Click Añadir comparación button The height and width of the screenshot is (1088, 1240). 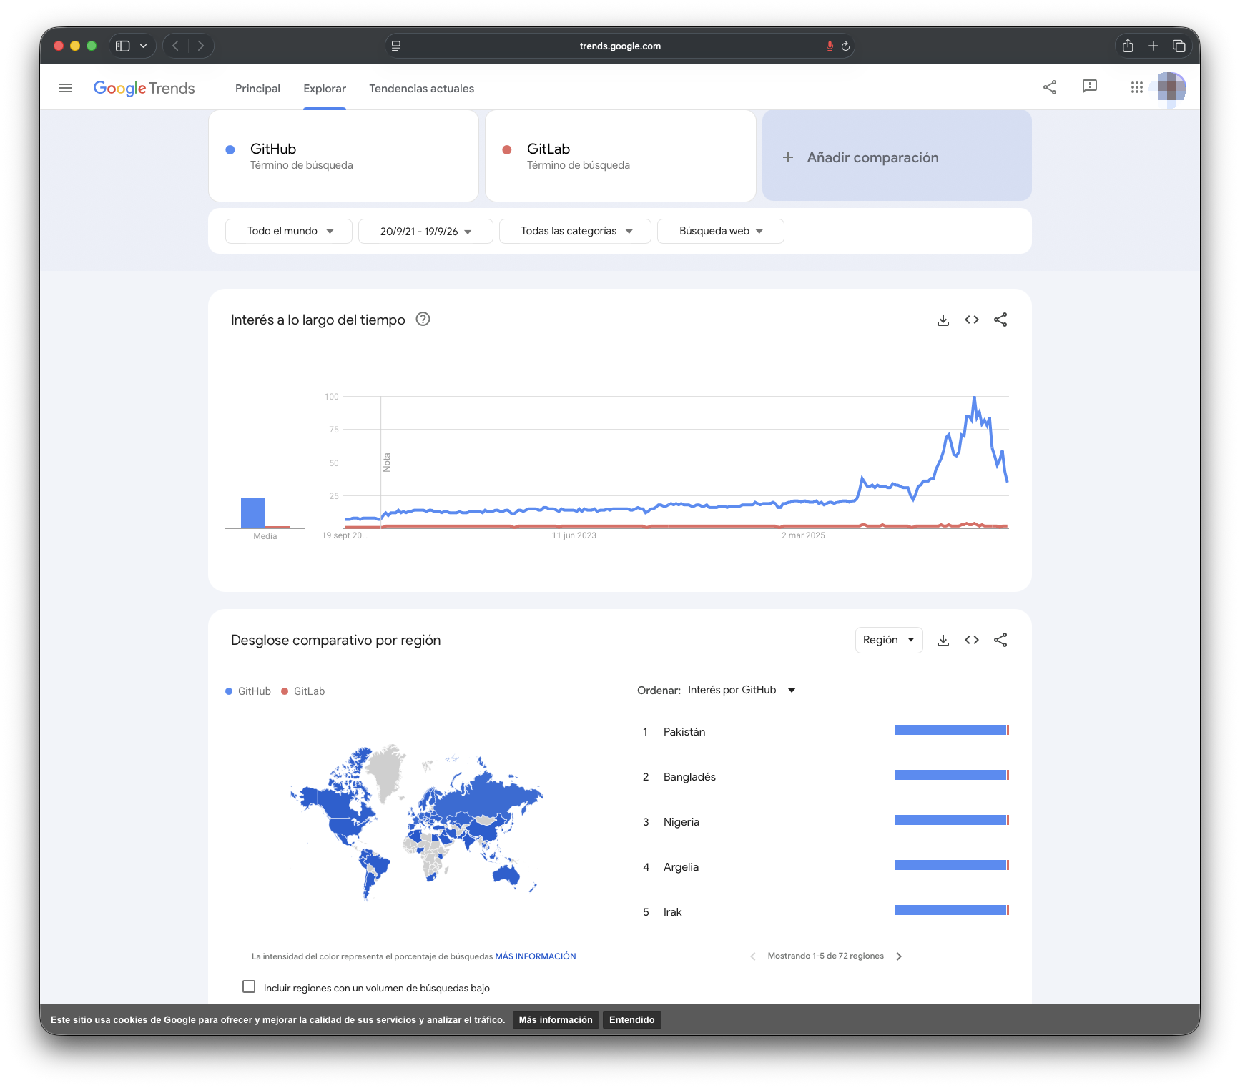pyautogui.click(x=897, y=156)
